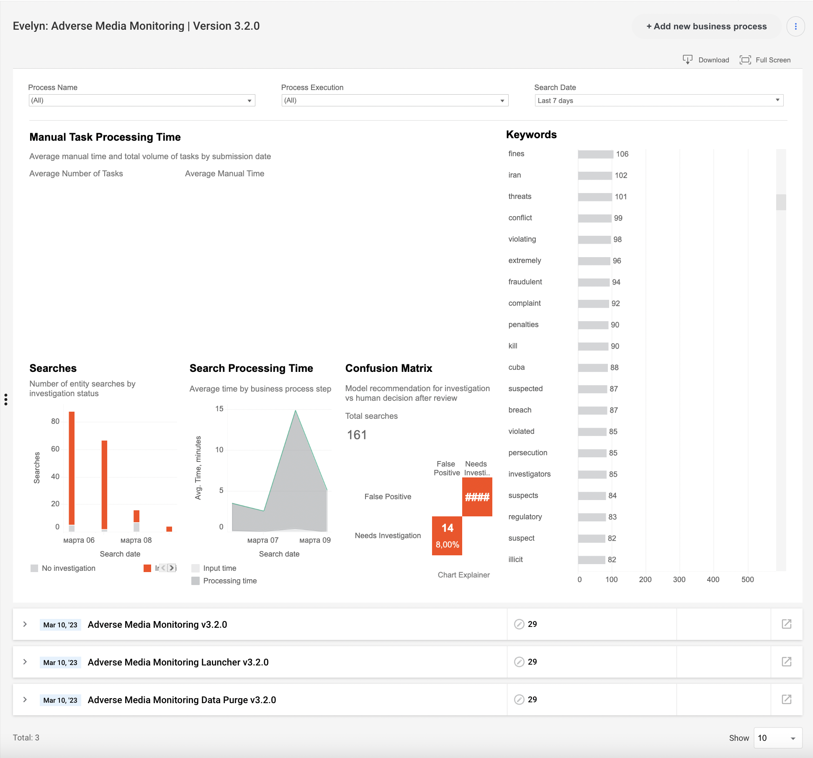Open external link for Monitoring Launcher v3.2.0
Screen dimensions: 813x758
pyautogui.click(x=786, y=662)
